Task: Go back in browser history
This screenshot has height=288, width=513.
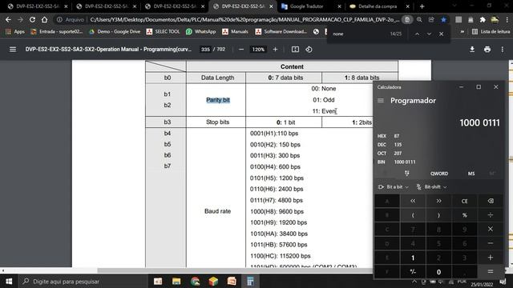Action: tap(8, 19)
